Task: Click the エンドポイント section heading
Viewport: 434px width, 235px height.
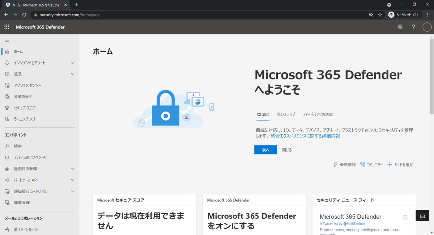Action: click(x=16, y=135)
